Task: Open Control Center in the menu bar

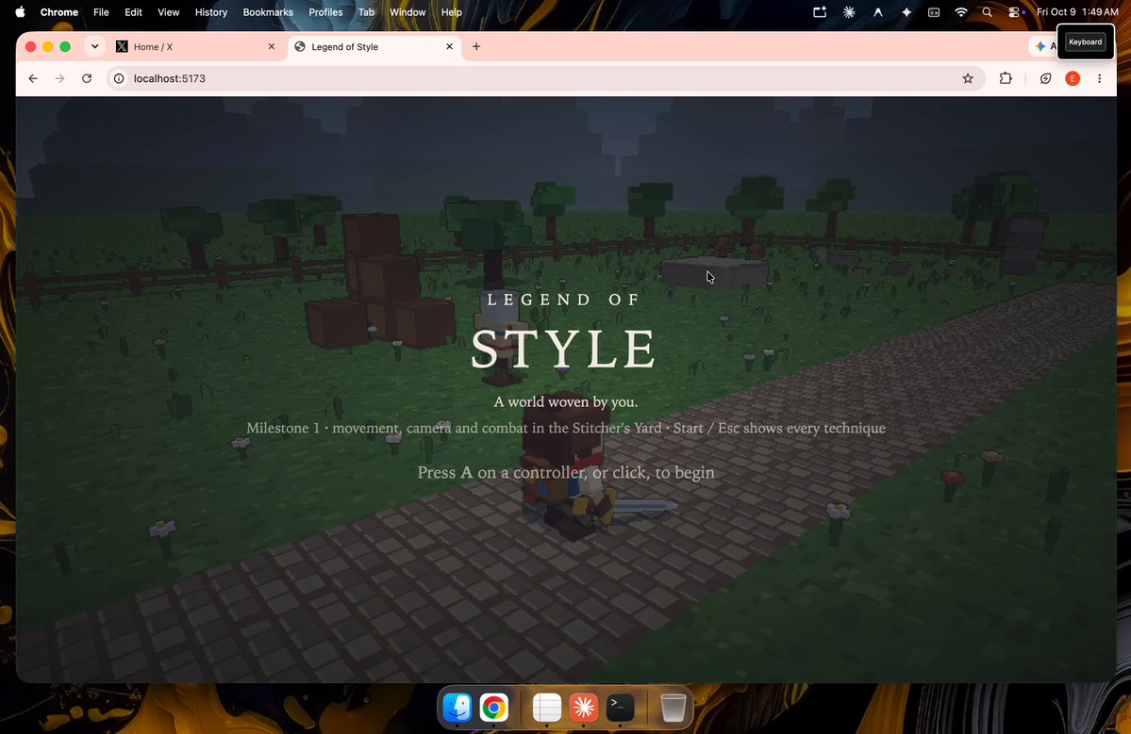Action: [x=1015, y=12]
